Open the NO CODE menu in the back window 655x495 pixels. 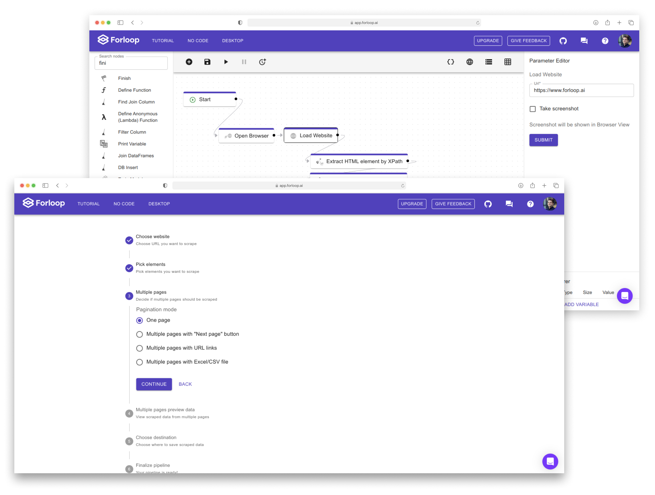[198, 41]
